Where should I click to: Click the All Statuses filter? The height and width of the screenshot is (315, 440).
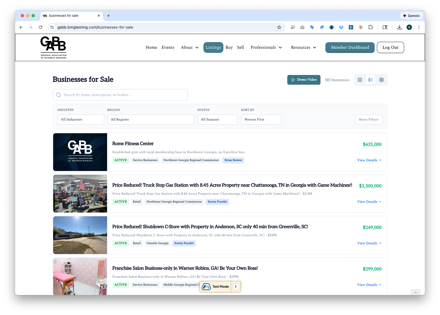pos(217,119)
